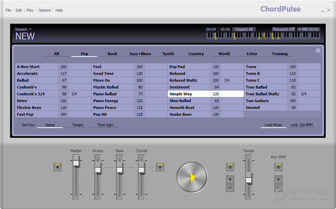Switch to the All styles tab
Screen dimensions: 336x209
57,54
